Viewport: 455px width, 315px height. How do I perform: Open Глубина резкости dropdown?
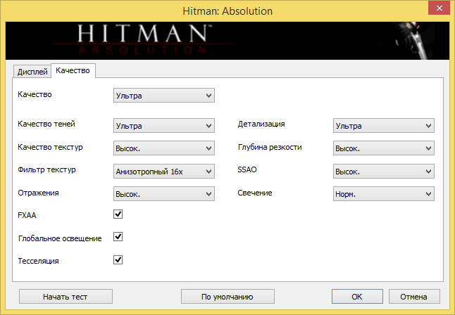click(x=383, y=148)
